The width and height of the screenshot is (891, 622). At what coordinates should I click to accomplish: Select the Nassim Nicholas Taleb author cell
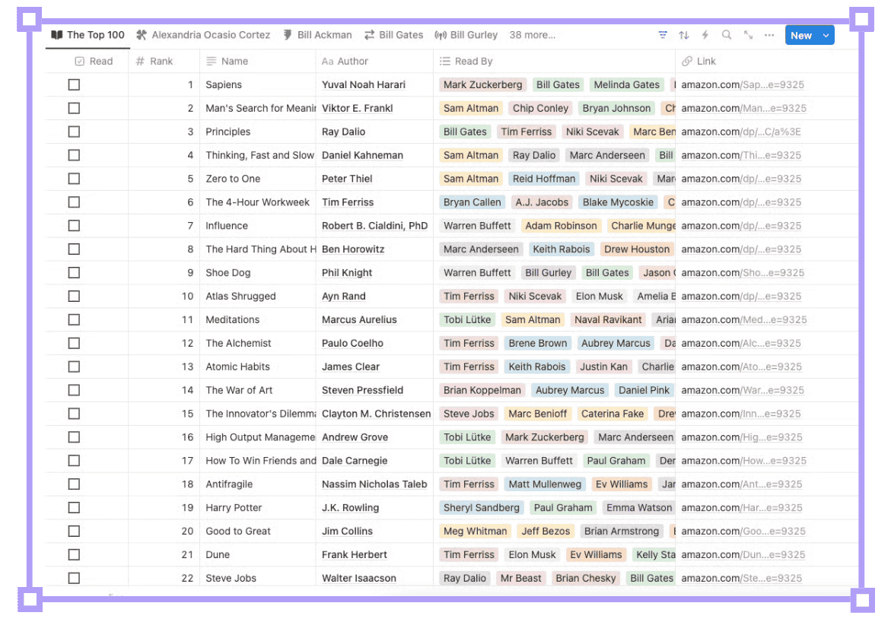[x=374, y=484]
